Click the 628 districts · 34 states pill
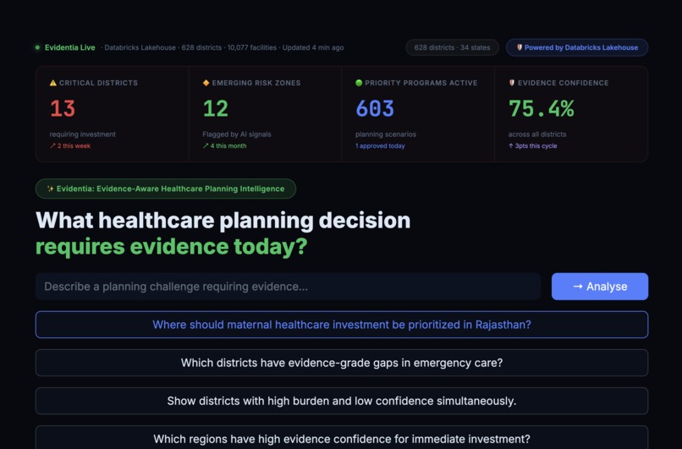The width and height of the screenshot is (682, 449). [x=452, y=47]
